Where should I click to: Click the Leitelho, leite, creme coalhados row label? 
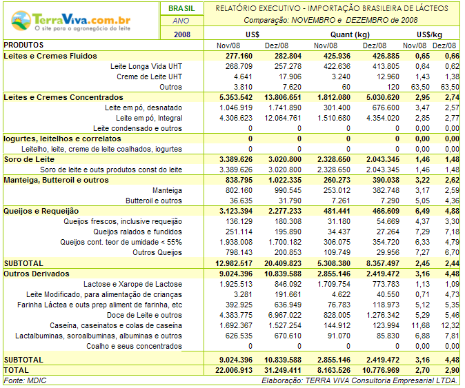click(x=101, y=149)
